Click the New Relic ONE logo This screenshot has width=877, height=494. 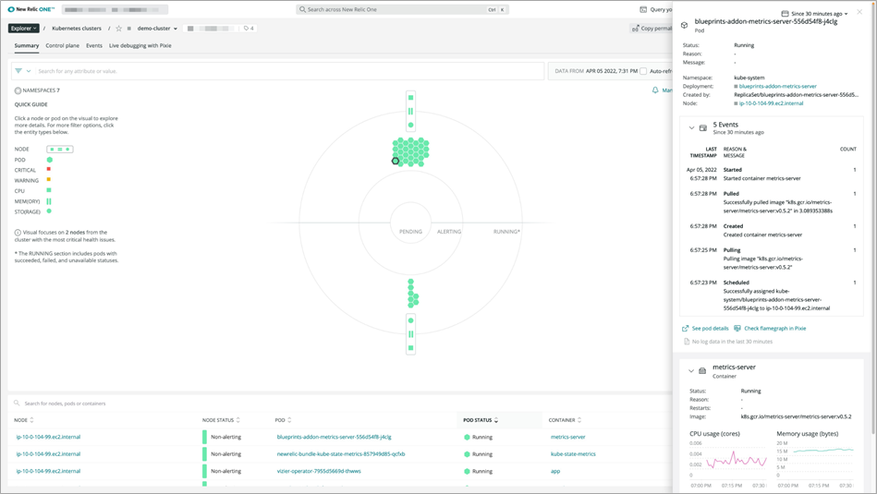[31, 9]
